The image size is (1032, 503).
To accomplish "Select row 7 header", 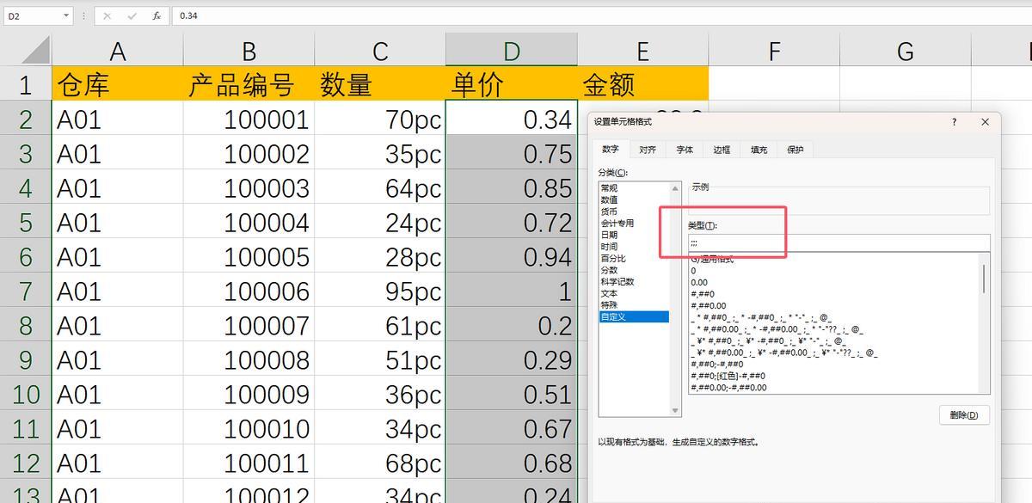I will [26, 291].
